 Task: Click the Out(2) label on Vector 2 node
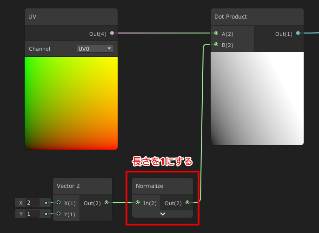92,203
